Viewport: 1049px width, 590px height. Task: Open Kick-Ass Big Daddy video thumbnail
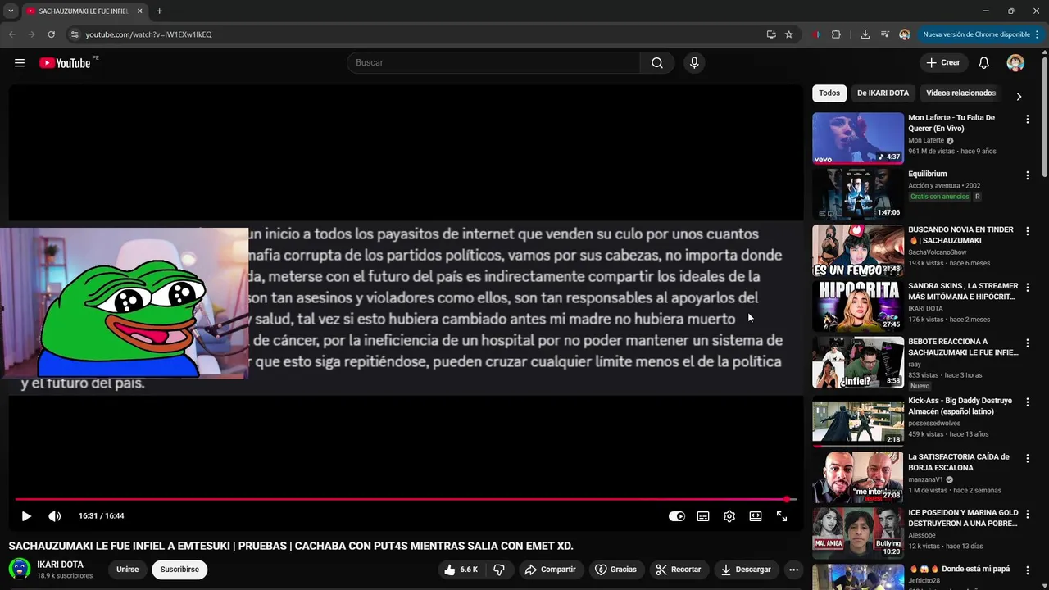(x=858, y=421)
